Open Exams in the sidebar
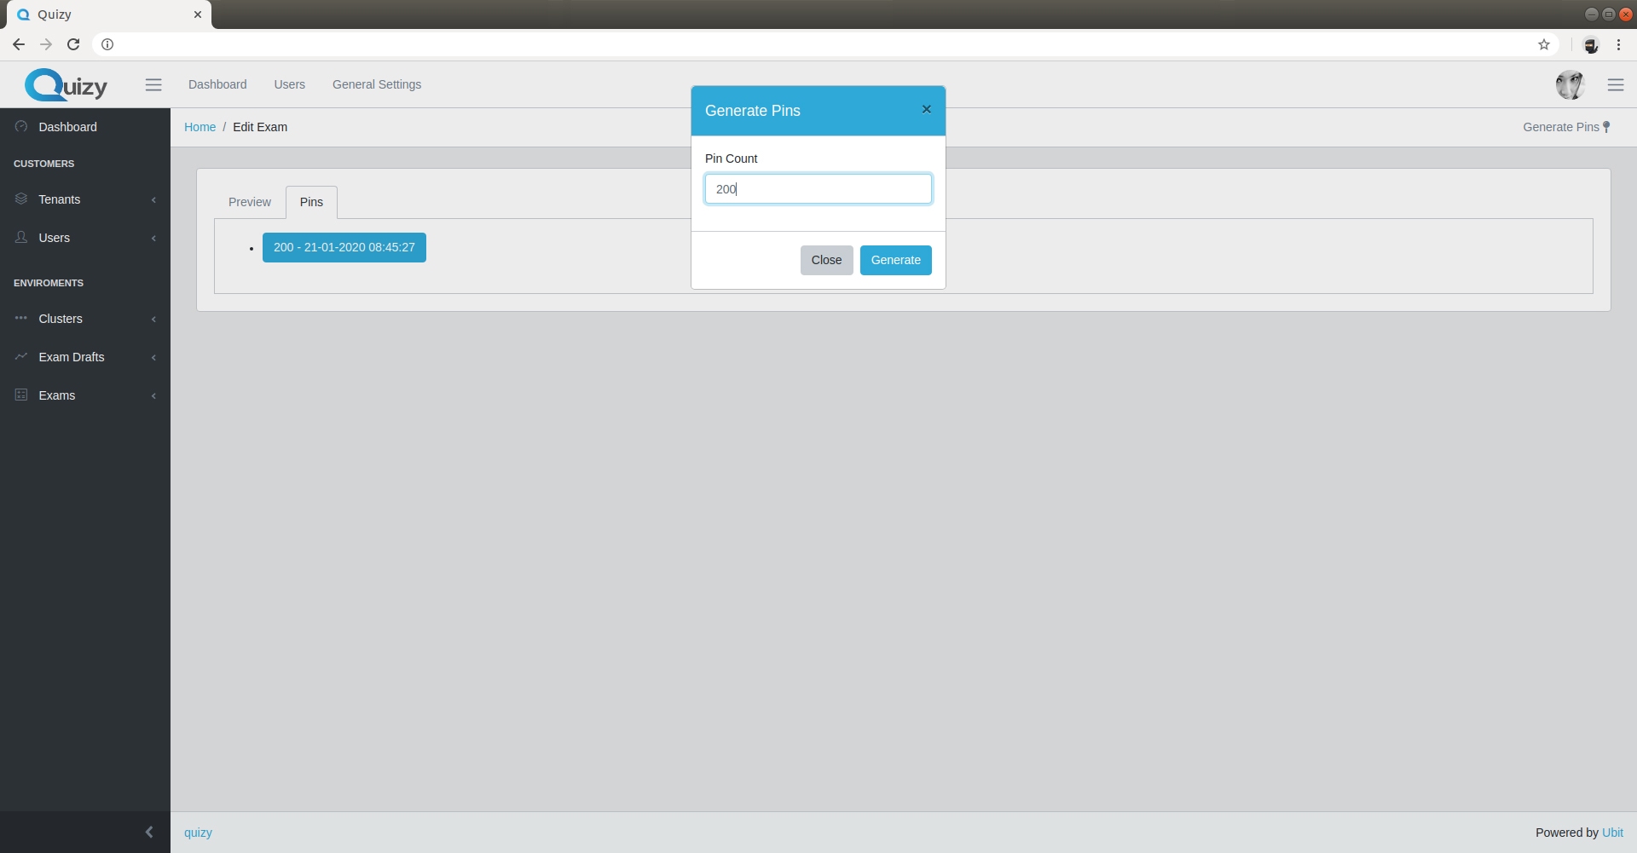 85,395
